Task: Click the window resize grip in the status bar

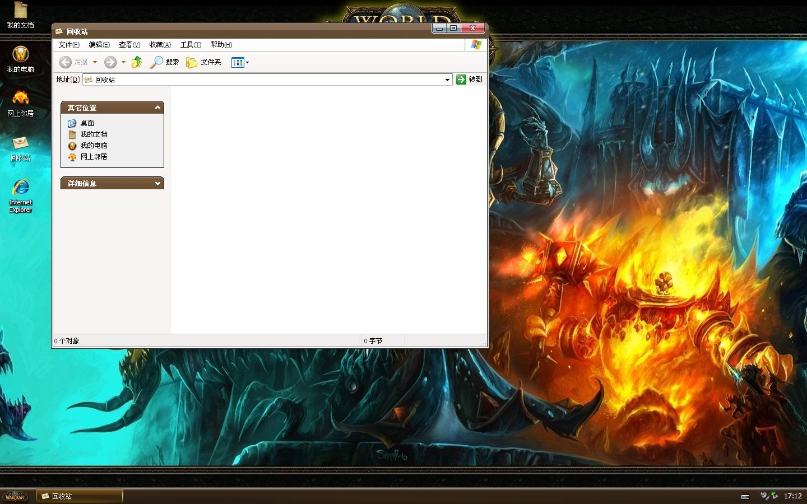Action: click(483, 343)
